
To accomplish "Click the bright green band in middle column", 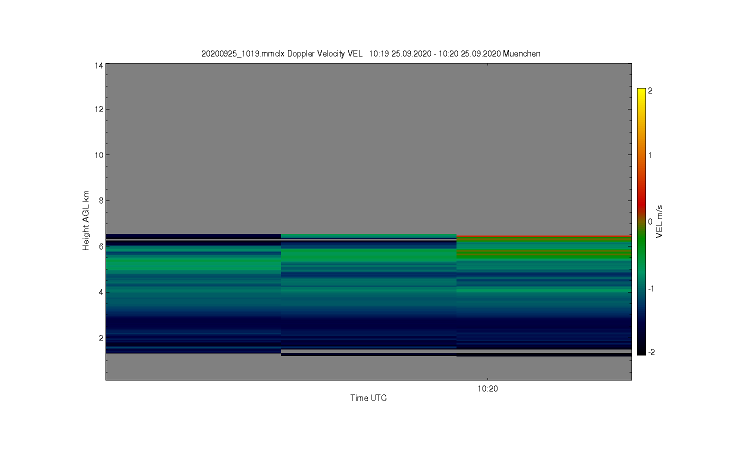I will 369,254.
